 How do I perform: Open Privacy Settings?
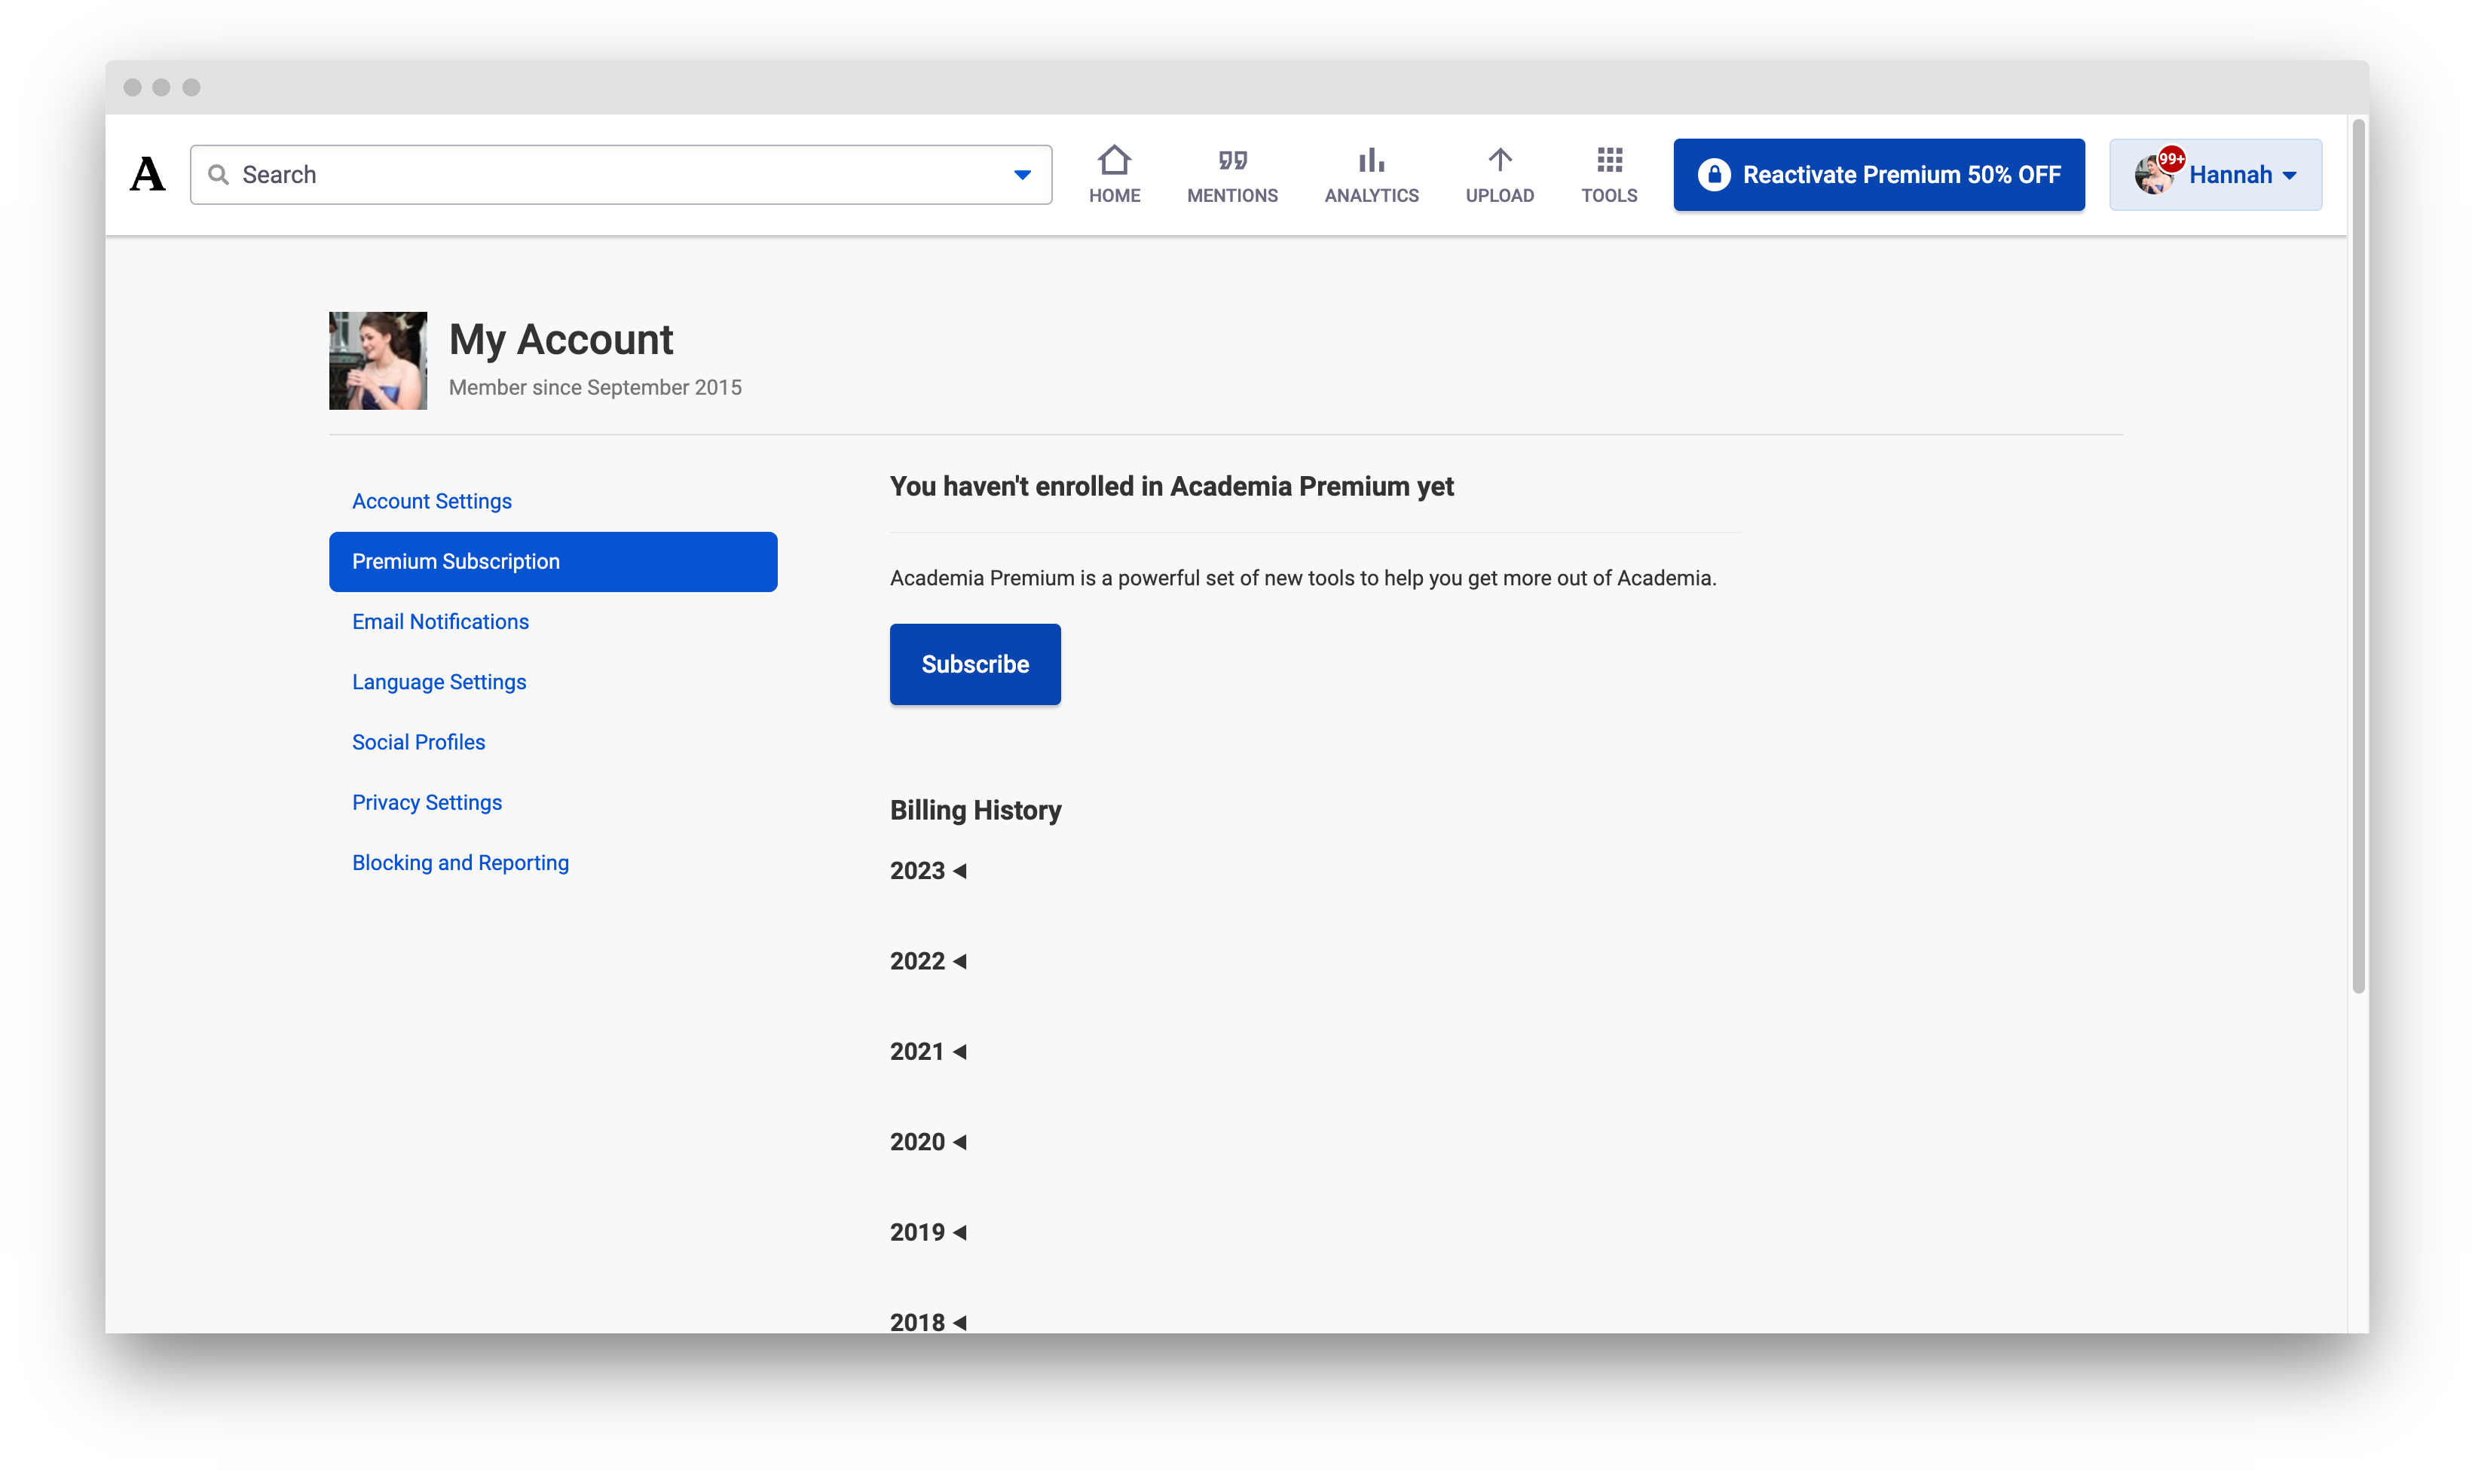pos(426,802)
